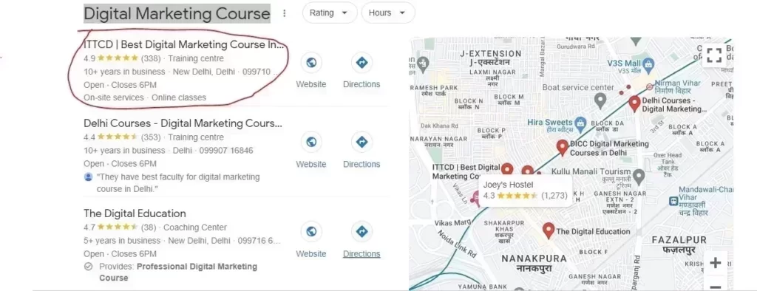Get directions to Delhi Courses
Screen dimensions: 757x291
(361, 143)
